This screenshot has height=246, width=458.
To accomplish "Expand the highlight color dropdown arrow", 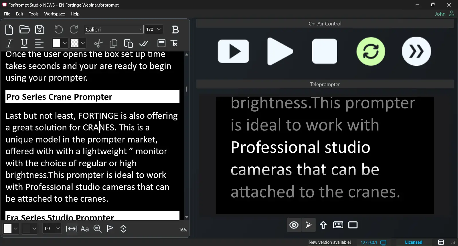I will pos(83,43).
